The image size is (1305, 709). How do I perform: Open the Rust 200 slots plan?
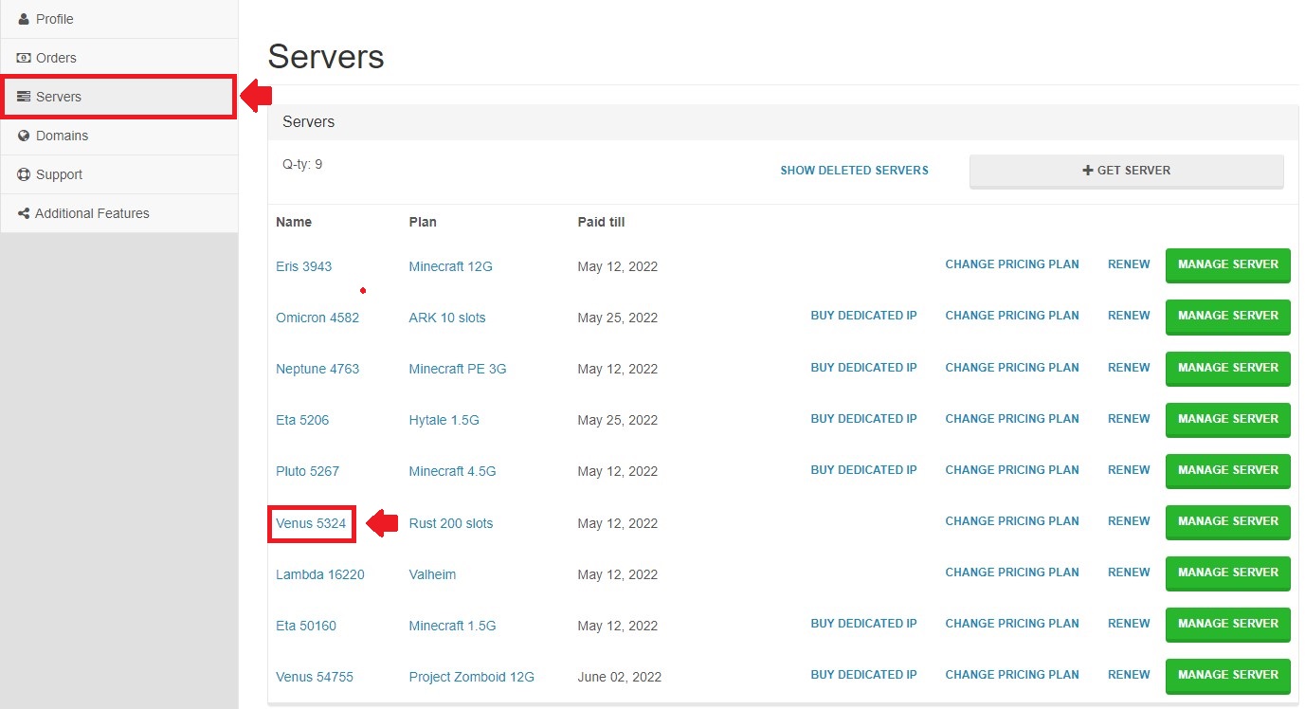click(x=450, y=522)
